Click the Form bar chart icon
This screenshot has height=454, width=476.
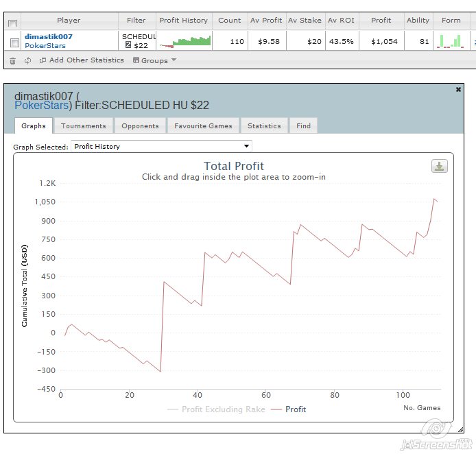coord(451,41)
